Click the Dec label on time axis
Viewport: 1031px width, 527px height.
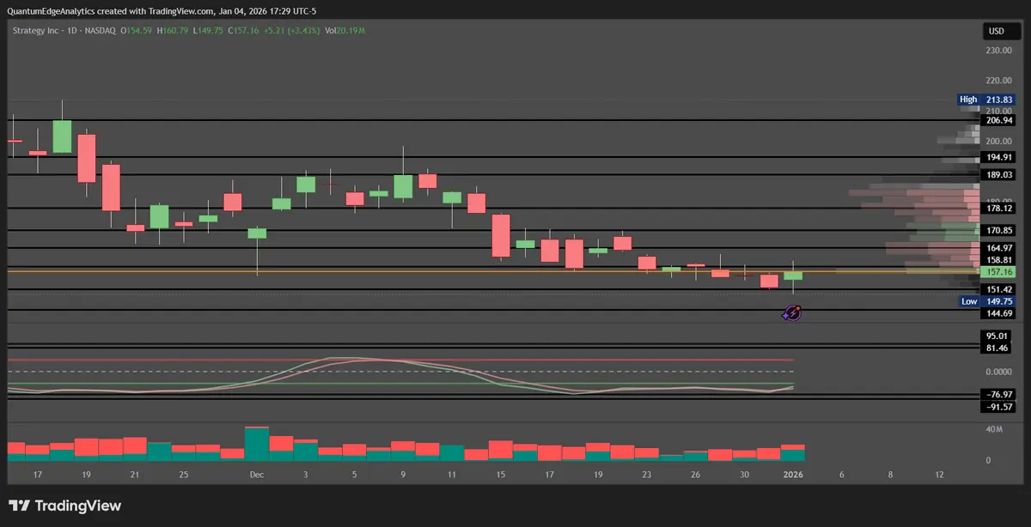(x=257, y=474)
